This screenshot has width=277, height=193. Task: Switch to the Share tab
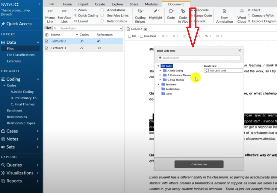[x=134, y=4]
